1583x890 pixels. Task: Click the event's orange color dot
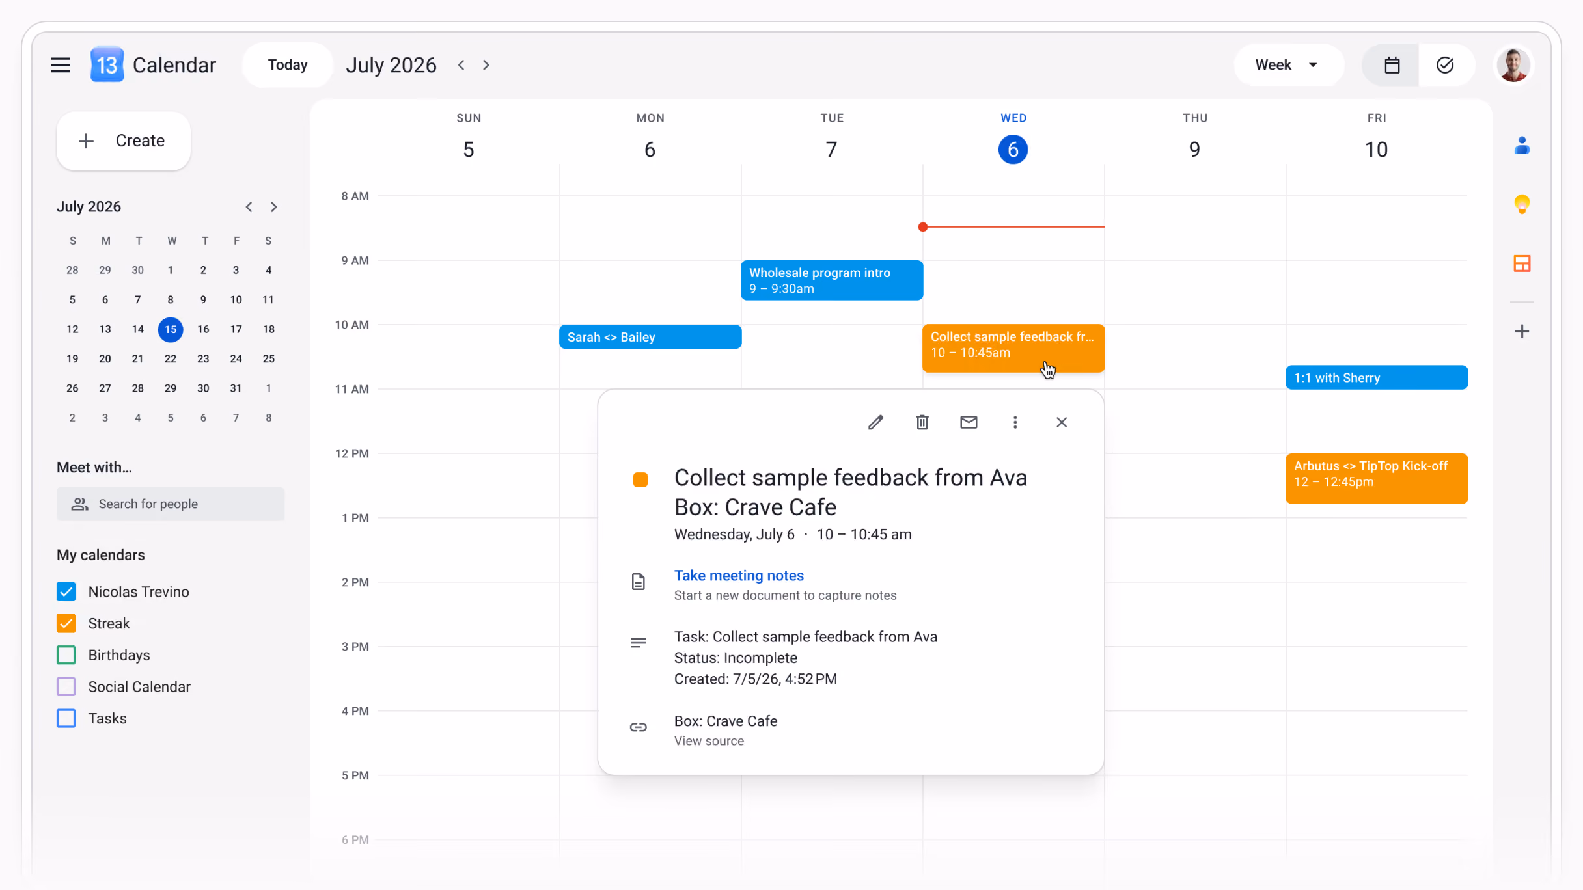tap(640, 480)
